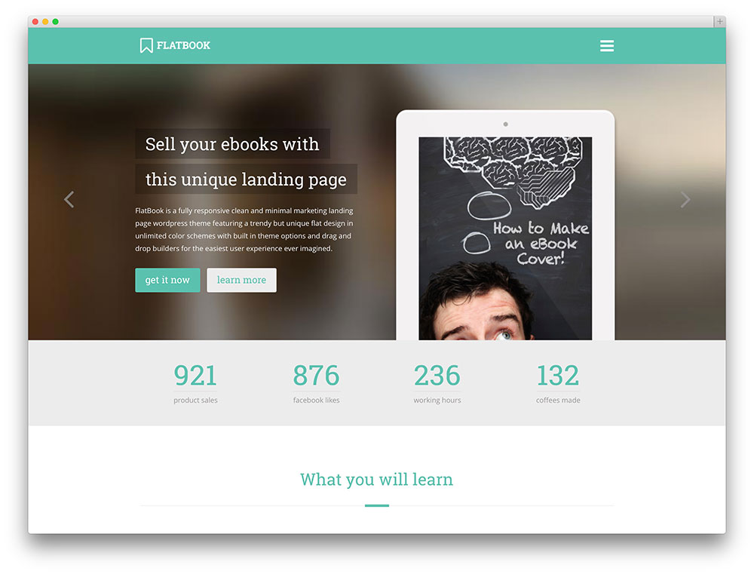Viewport: 754px width, 574px height.
Task: Click the green maximize window dot
Action: pos(55,22)
